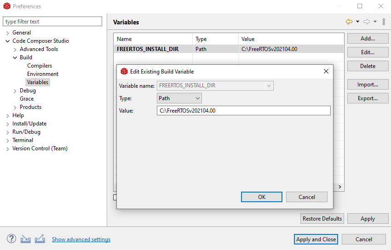This screenshot has width=391, height=250.
Task: Click the forward navigation arrow icon
Action: (x=367, y=22)
